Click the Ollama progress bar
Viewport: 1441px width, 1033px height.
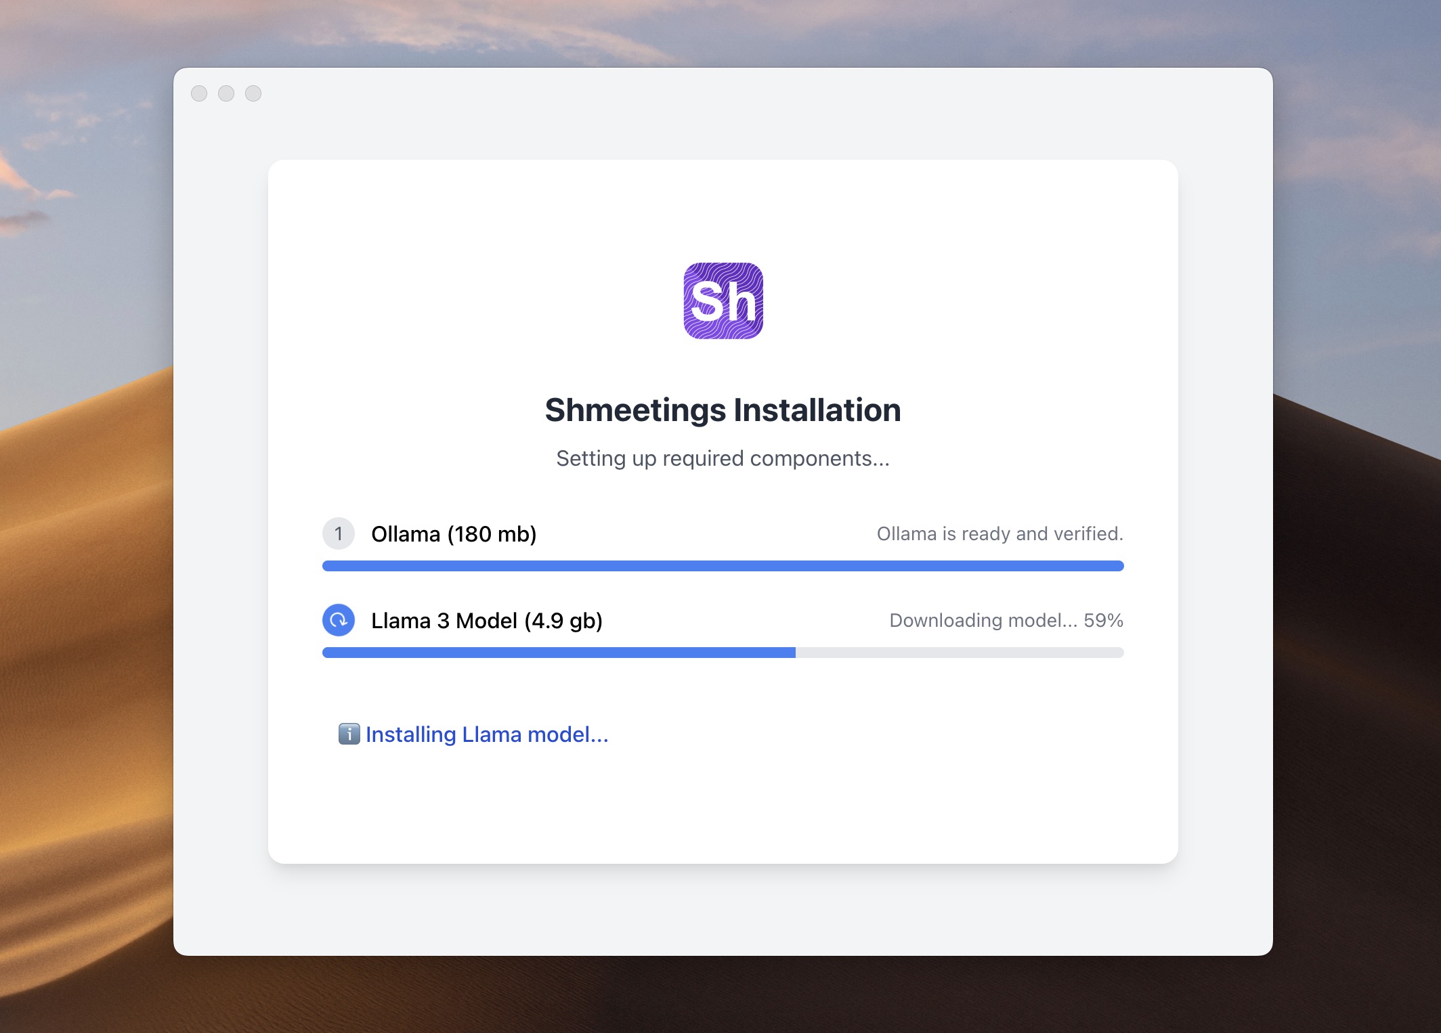pos(723,566)
